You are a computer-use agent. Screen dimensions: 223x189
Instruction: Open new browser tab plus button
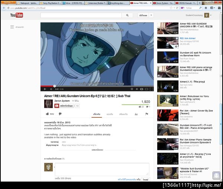(x=200, y=3)
